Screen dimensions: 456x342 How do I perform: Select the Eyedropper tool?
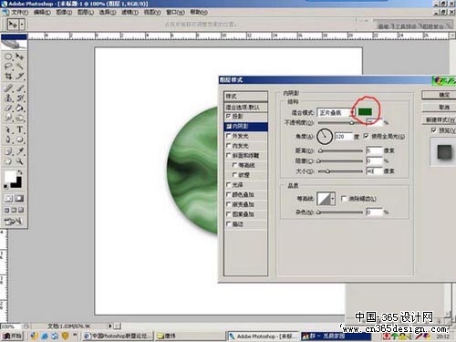(x=20, y=150)
